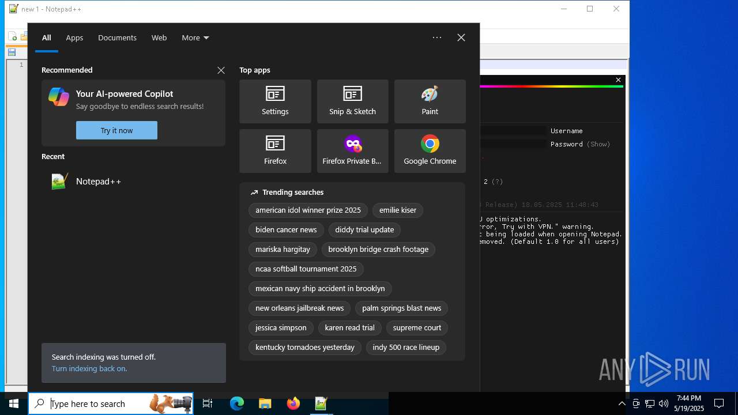Open Task View on the taskbar
Screen dimensions: 738x415
pos(208,403)
